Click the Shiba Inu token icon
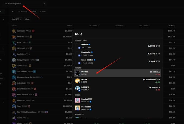Viewport: 184px width, 124px height. [x=14, y=37]
